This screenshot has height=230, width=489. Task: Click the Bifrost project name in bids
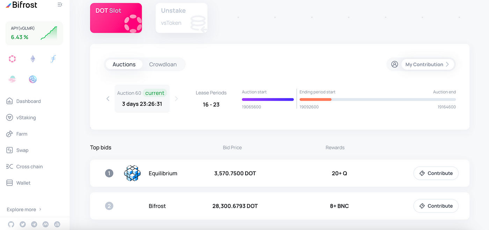(157, 206)
